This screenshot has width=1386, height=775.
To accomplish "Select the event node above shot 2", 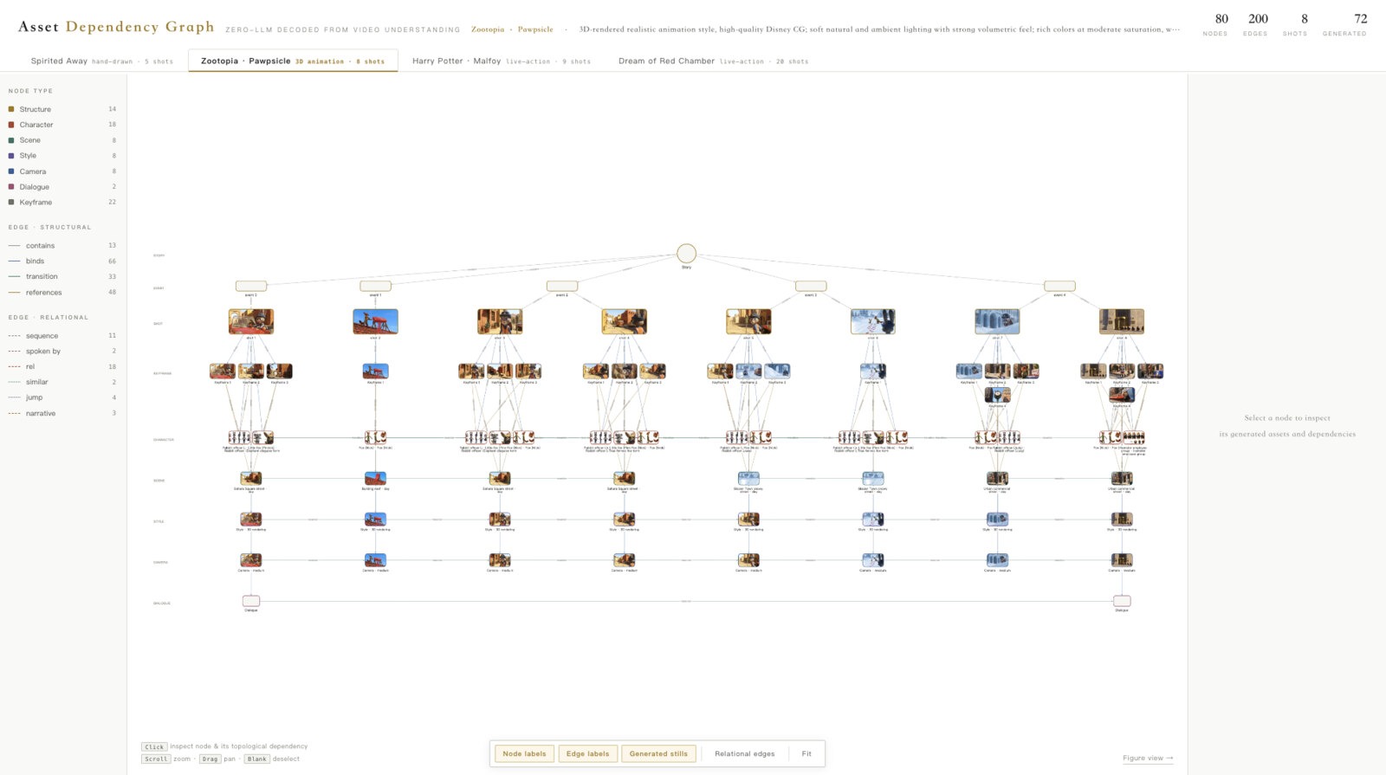I will tap(375, 286).
